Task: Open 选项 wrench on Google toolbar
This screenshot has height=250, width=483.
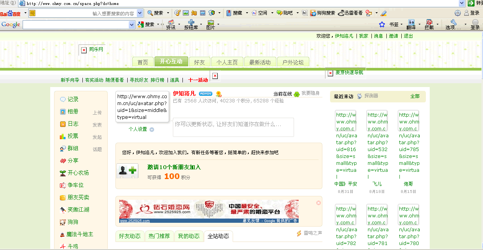Action: pyautogui.click(x=453, y=25)
